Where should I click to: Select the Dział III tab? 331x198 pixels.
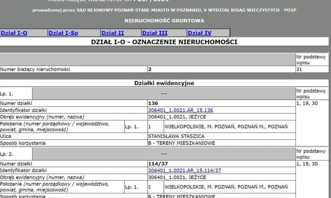click(155, 33)
